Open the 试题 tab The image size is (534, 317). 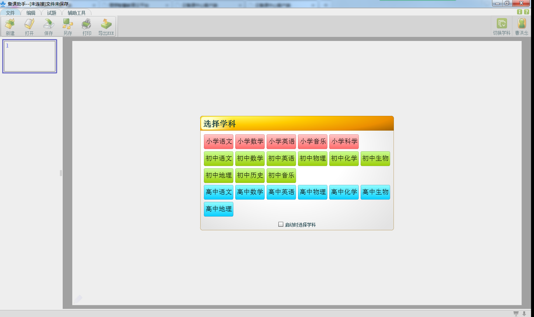[52, 13]
